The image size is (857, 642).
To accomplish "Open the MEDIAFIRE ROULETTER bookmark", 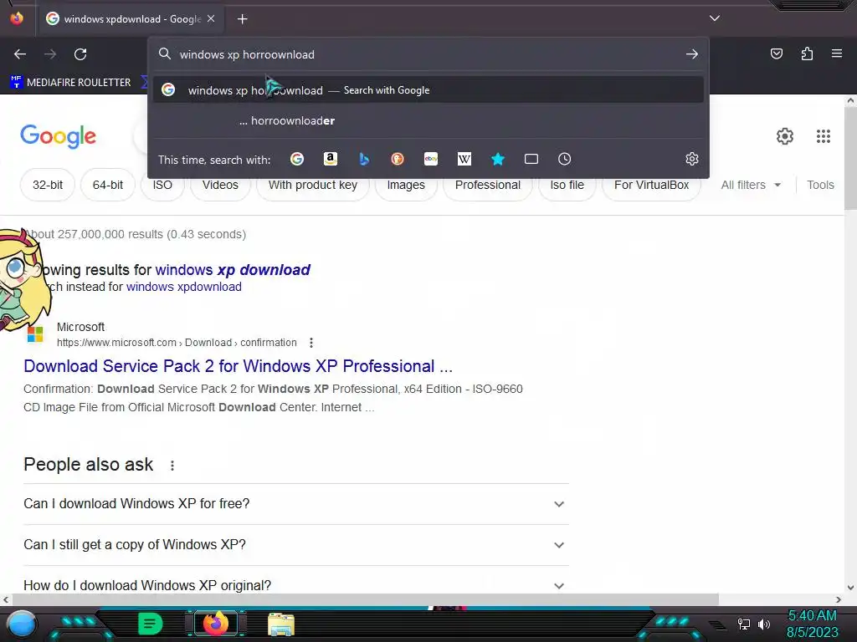I will click(71, 83).
